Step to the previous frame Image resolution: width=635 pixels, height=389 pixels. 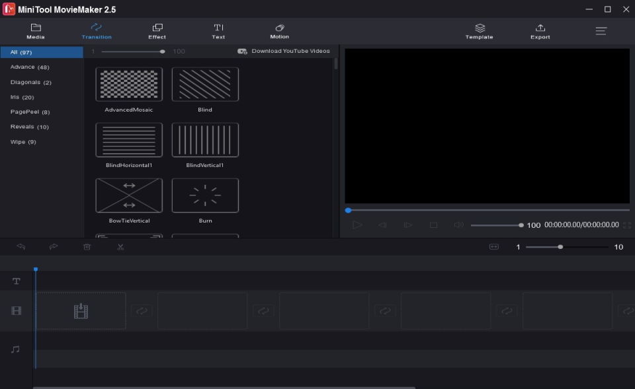(382, 225)
